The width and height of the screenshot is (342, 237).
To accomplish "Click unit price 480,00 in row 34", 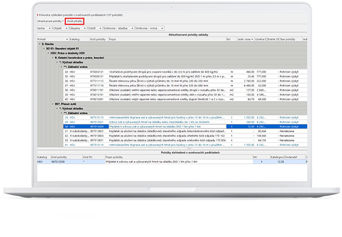I will [250, 72].
